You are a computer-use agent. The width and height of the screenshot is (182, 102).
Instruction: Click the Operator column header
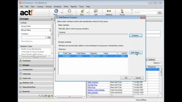tap(96, 54)
